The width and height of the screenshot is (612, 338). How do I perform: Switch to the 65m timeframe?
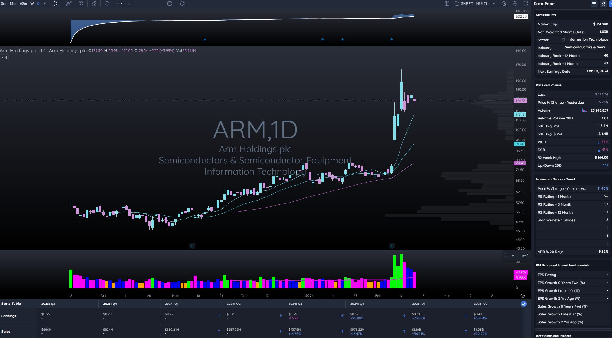tap(23, 3)
